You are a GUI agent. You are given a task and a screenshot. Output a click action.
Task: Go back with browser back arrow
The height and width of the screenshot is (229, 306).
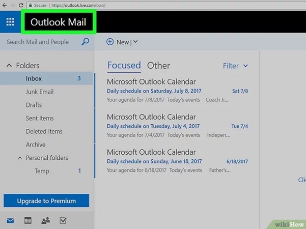(4, 5)
